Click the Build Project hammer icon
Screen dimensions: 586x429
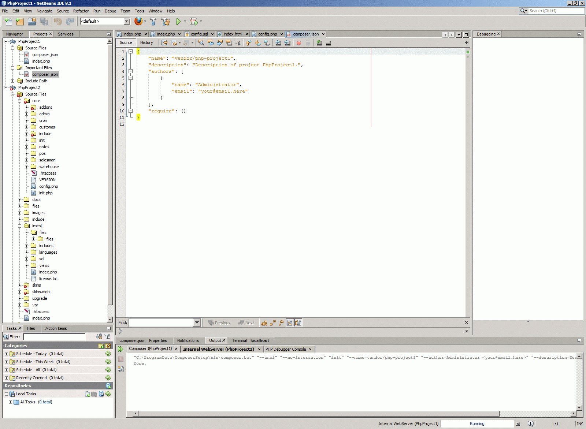pyautogui.click(x=153, y=21)
